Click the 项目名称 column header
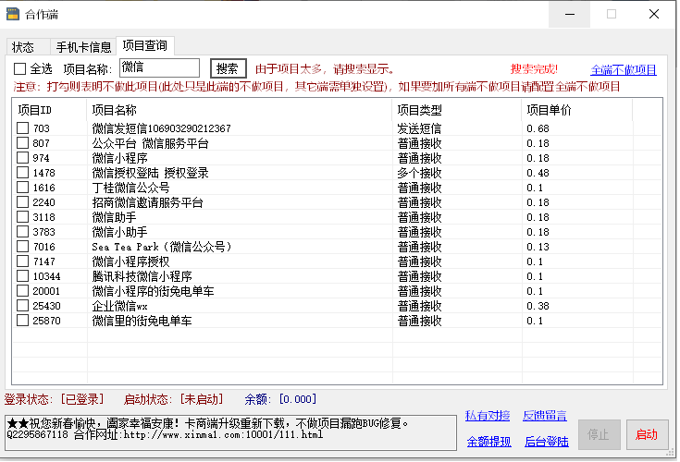The image size is (680, 462). (x=240, y=110)
